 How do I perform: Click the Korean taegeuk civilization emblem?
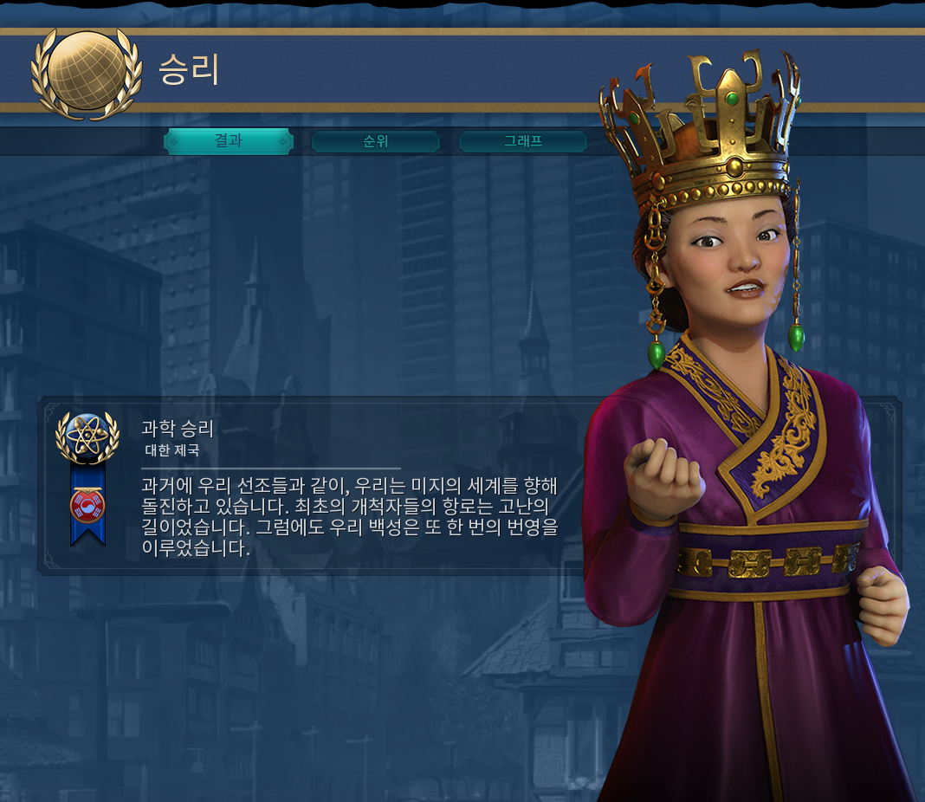(x=87, y=508)
